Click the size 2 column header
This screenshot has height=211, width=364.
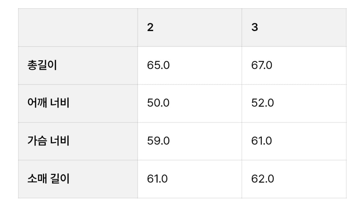point(189,28)
